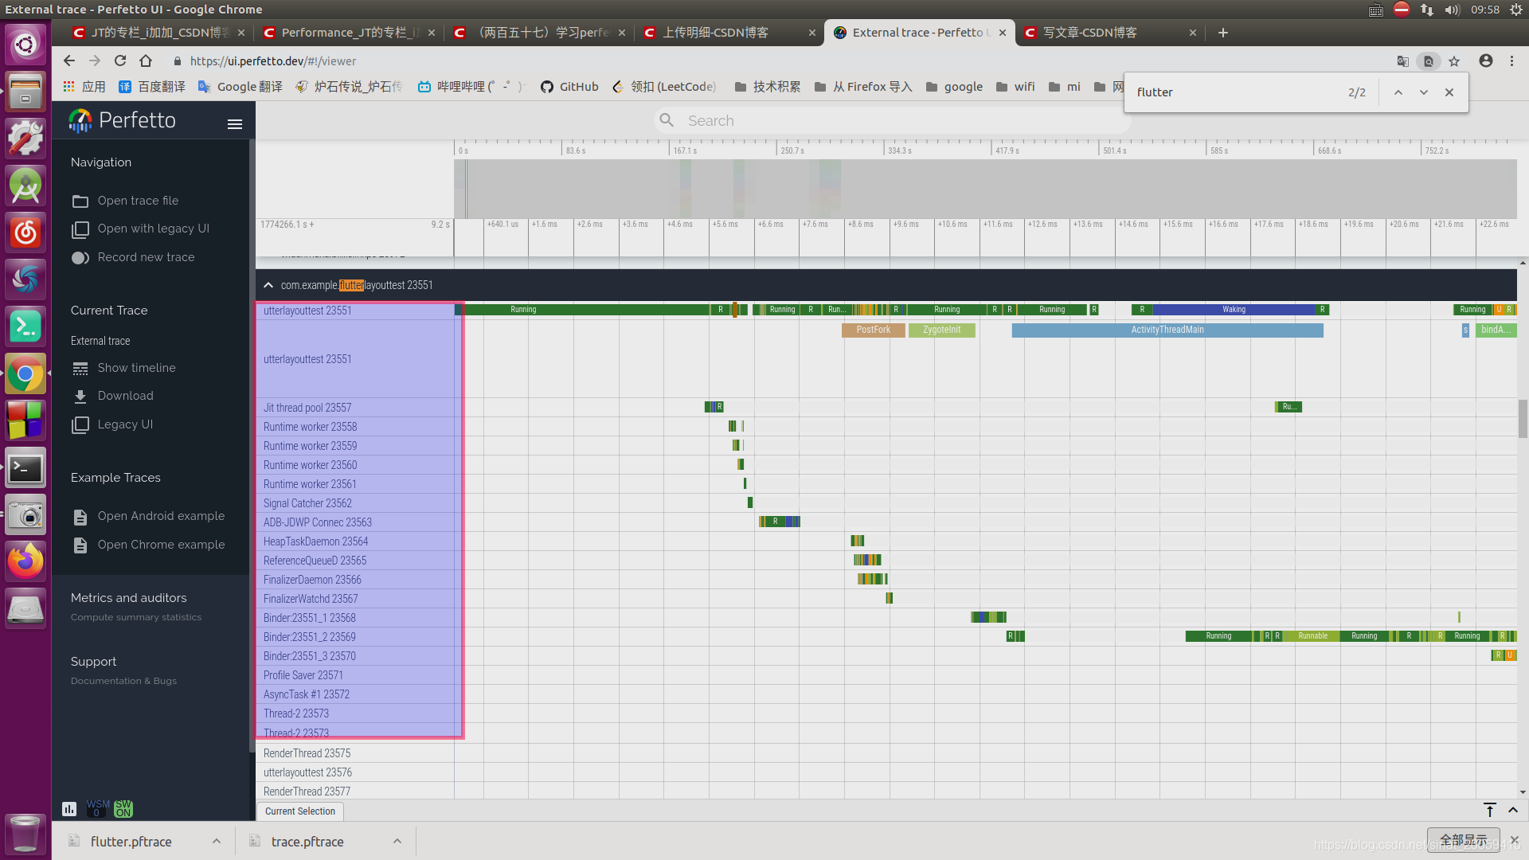Image resolution: width=1529 pixels, height=860 pixels.
Task: Click the Open Chrome example link
Action: (161, 545)
